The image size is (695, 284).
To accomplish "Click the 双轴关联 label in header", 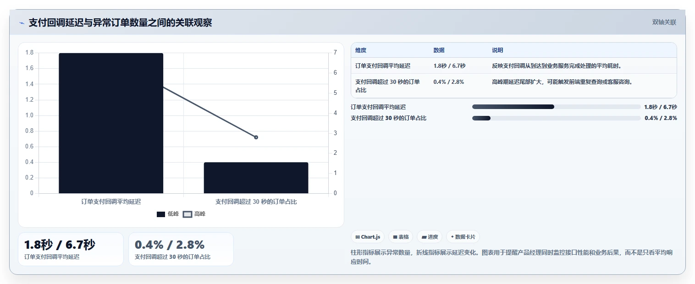I will coord(664,22).
